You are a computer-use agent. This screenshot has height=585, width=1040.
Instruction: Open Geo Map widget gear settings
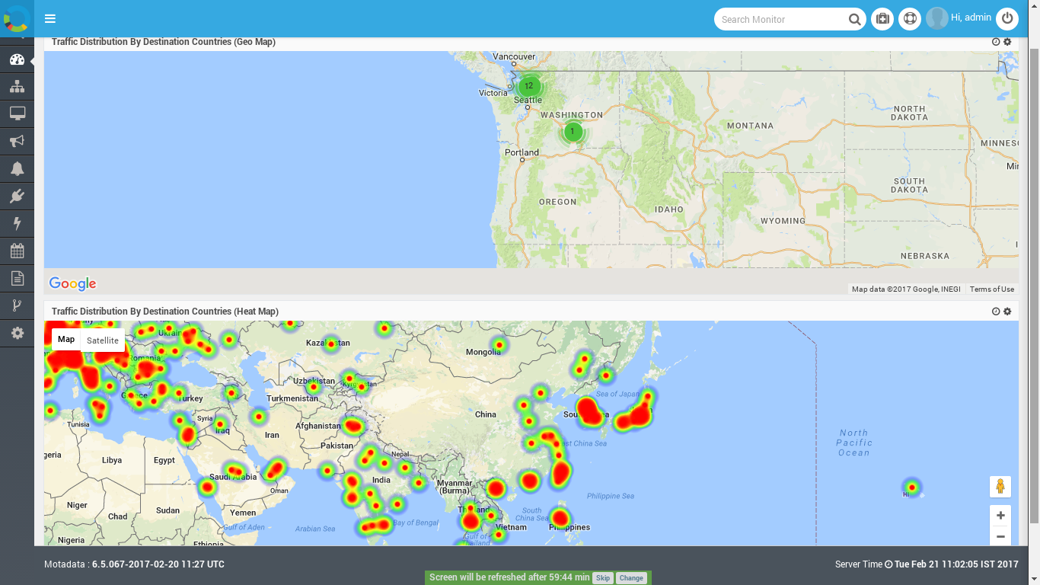click(1007, 42)
